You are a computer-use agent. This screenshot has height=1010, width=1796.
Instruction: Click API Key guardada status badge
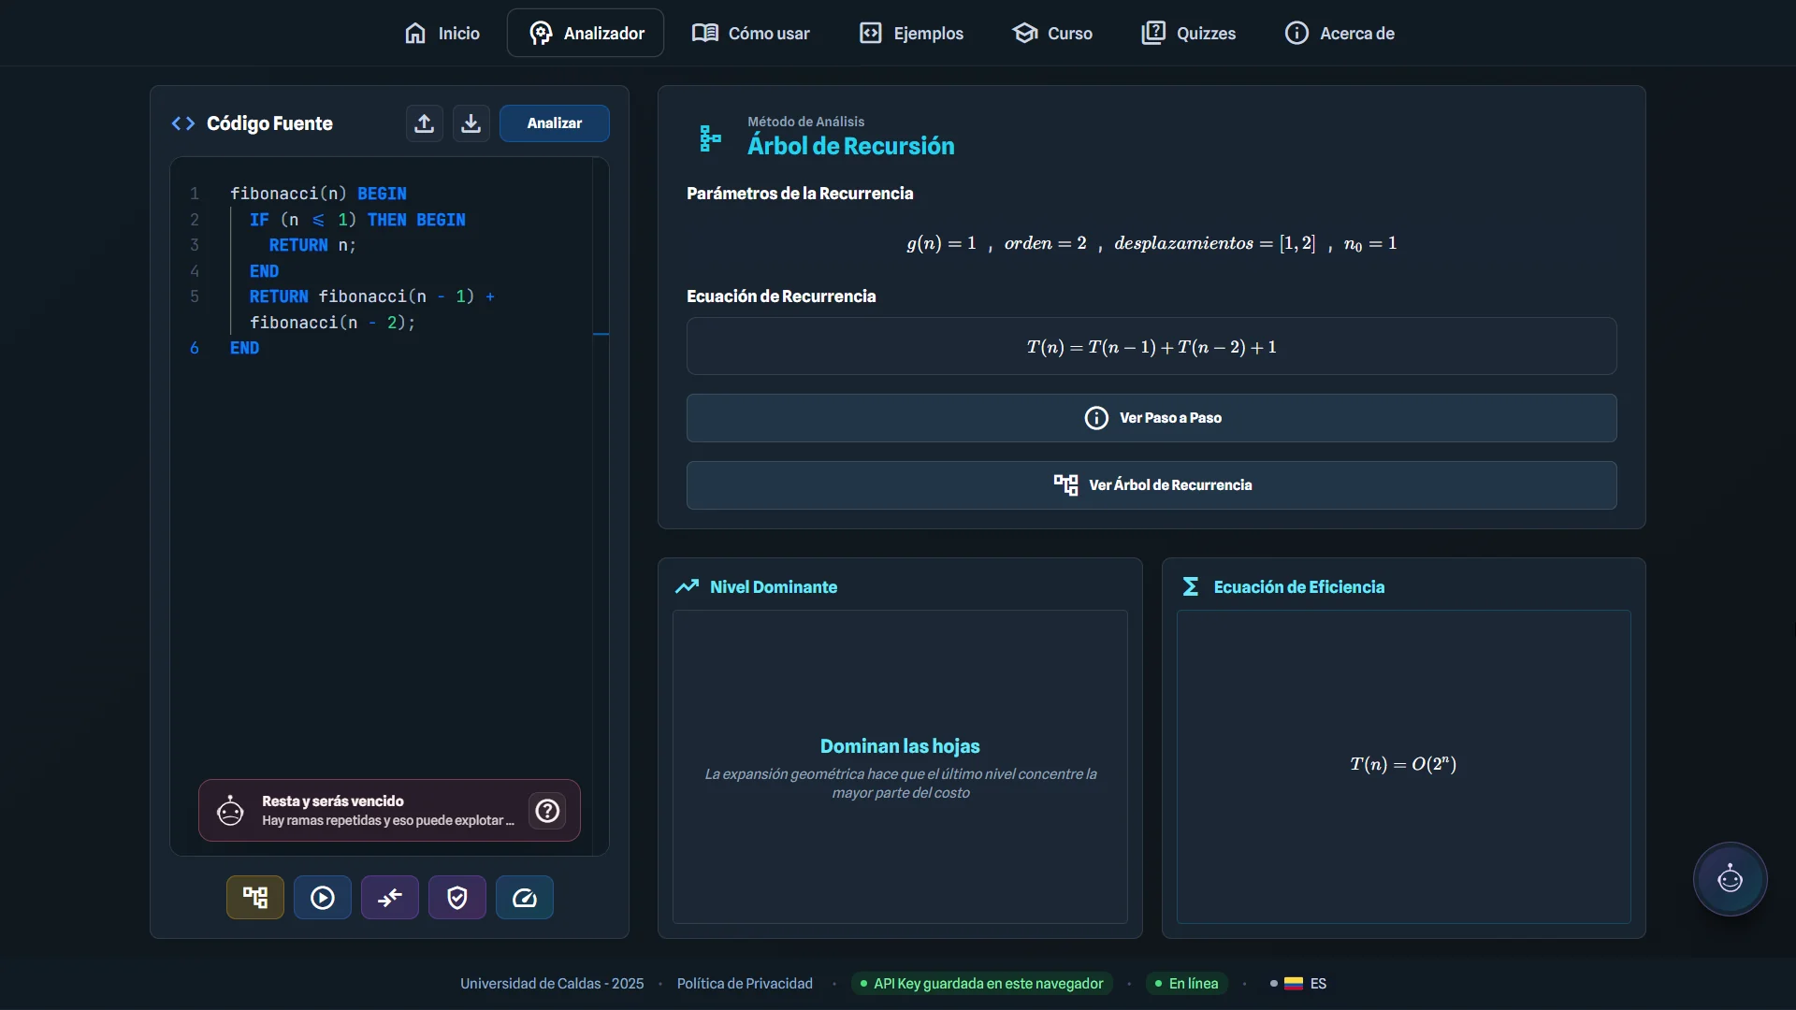(x=981, y=984)
